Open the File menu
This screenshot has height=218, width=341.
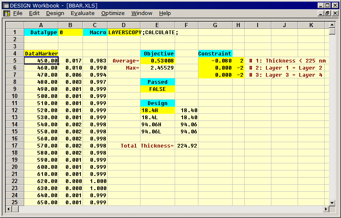pos(18,13)
